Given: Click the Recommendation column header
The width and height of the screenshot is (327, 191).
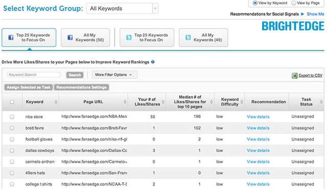Looking at the screenshot, I should 268,102.
